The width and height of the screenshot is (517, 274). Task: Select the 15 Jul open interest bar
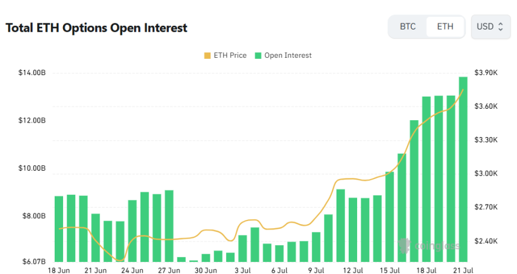pyautogui.click(x=390, y=217)
